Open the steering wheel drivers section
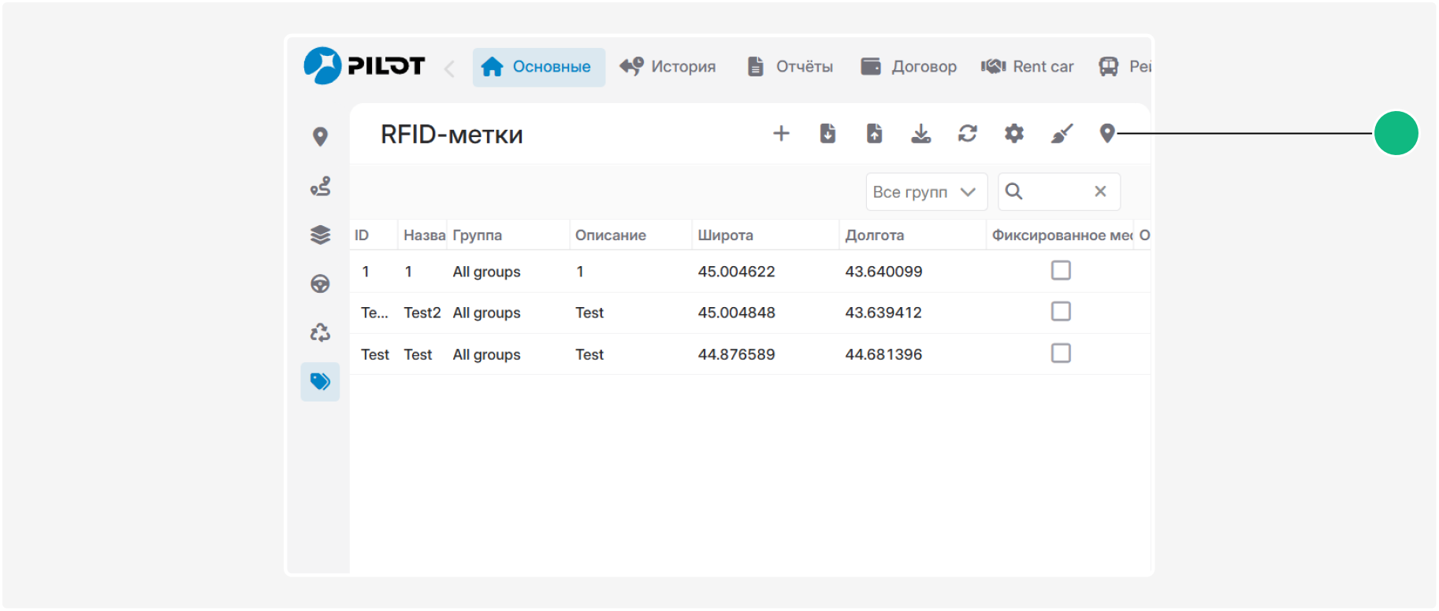1439x611 pixels. [320, 283]
